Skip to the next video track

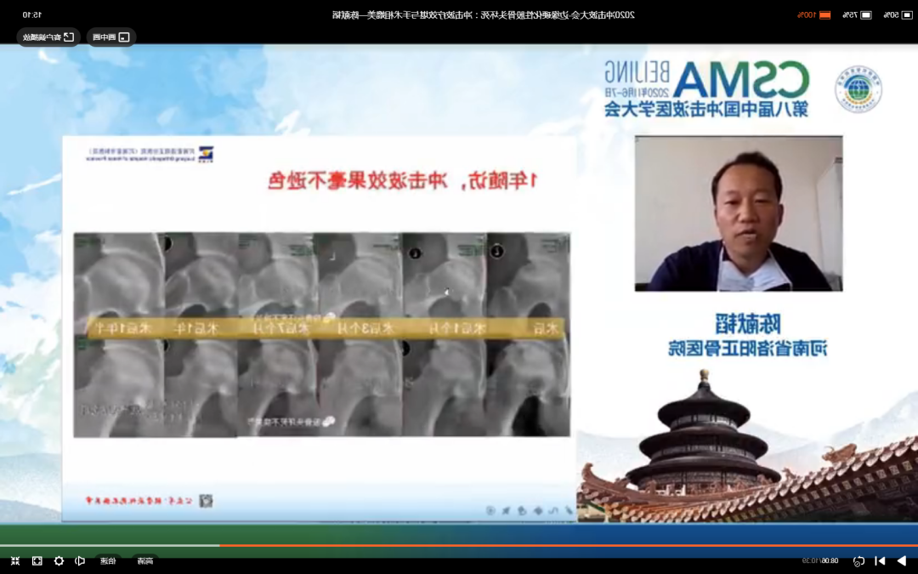coord(880,560)
